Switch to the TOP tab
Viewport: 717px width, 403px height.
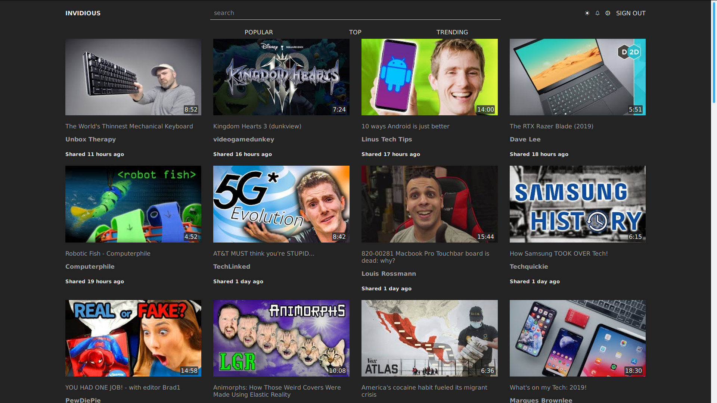[355, 32]
